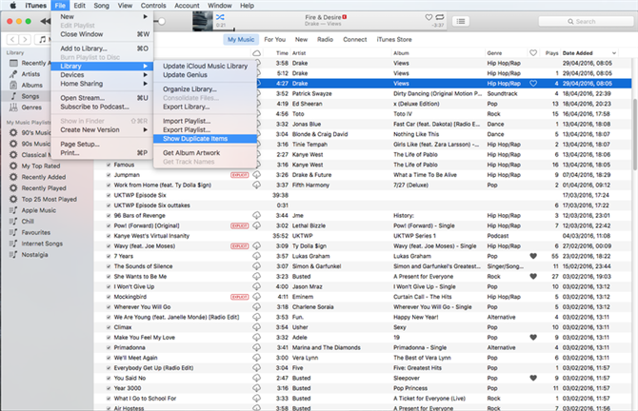Open the Apple menu
Viewport: 638px width, 411px height.
(12, 6)
